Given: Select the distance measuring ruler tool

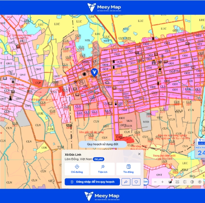Looking at the screenshot, I should (x=177, y=182).
